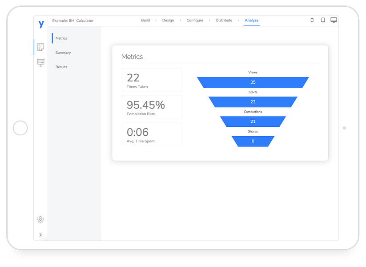Click the Shares funnel bar showing 0
The width and height of the screenshot is (366, 267).
[x=253, y=141]
